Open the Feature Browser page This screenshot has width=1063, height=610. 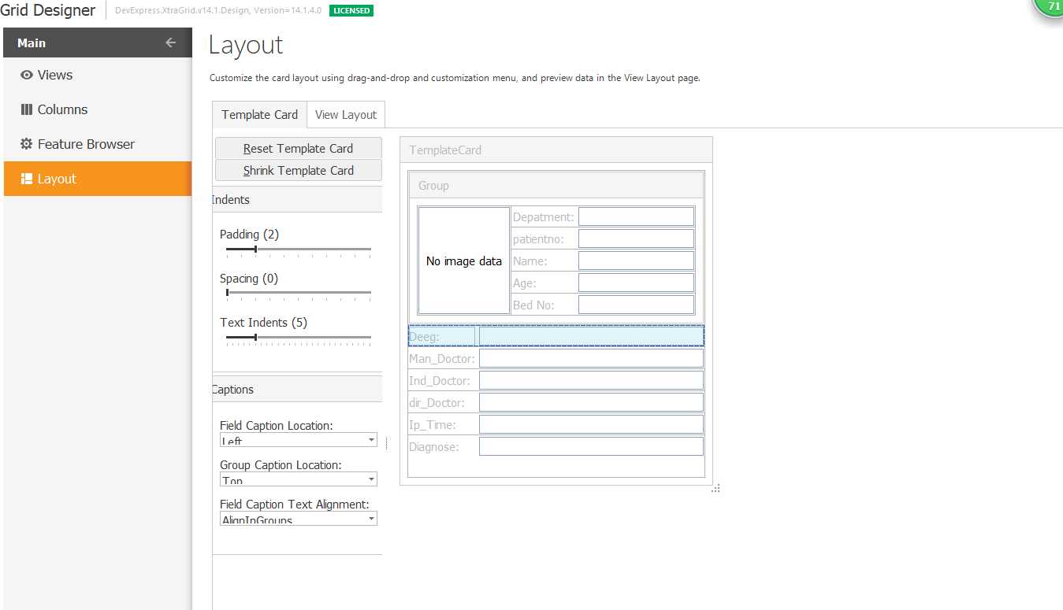[x=98, y=144]
